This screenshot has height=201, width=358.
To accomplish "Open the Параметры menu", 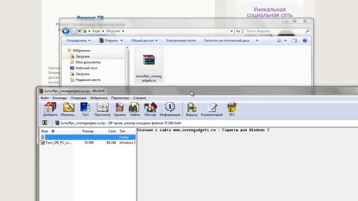I will pos(120,98).
